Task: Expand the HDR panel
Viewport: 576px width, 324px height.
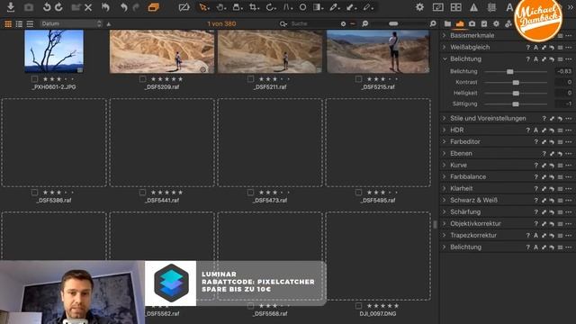Action: pos(444,130)
